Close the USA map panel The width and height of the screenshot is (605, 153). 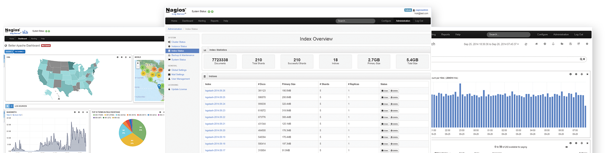130,57
